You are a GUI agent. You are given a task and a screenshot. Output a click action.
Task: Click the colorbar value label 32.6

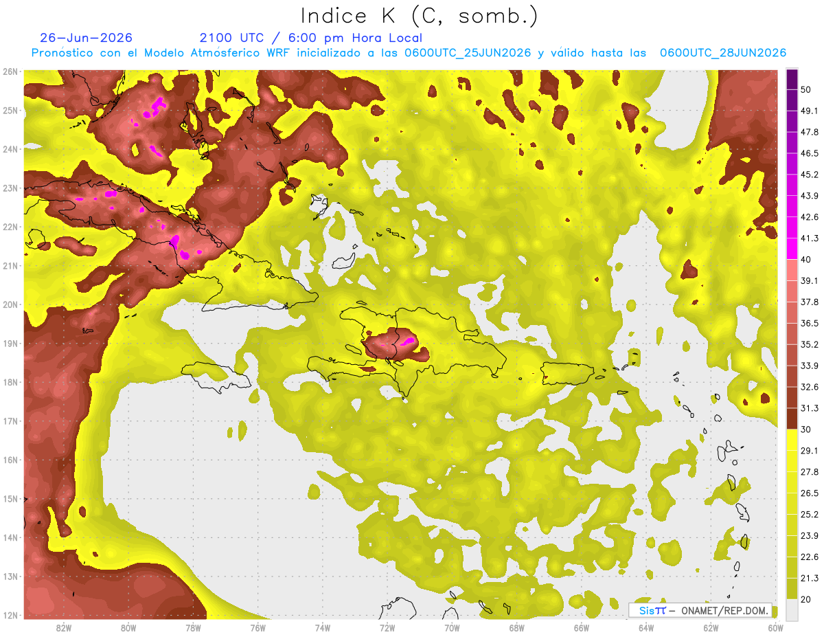click(x=810, y=387)
